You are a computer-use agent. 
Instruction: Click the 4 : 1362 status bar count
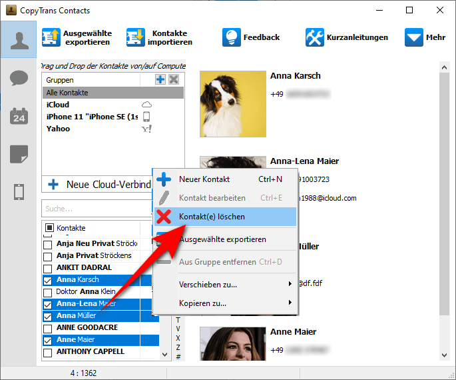coord(83,373)
